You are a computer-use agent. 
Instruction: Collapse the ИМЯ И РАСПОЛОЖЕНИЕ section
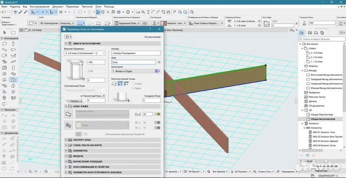112,44
